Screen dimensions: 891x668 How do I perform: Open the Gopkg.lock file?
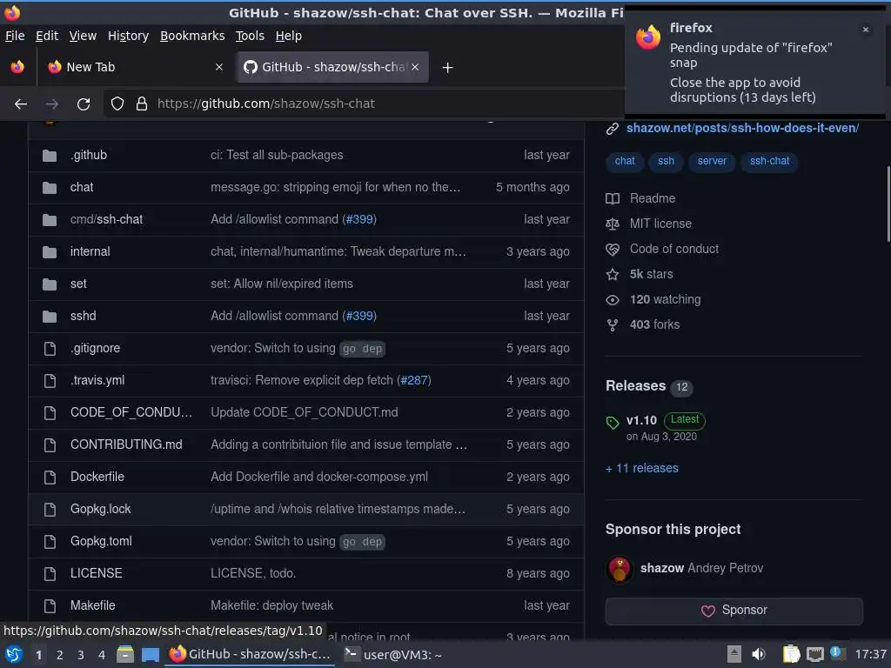(101, 510)
